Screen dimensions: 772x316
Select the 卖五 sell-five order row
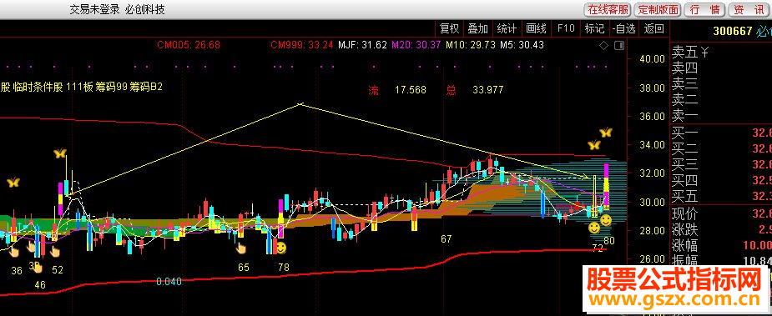pos(721,52)
